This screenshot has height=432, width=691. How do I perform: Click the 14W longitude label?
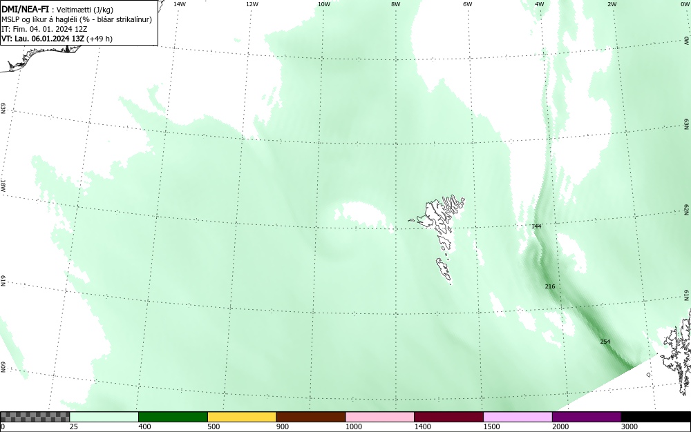[180, 4]
